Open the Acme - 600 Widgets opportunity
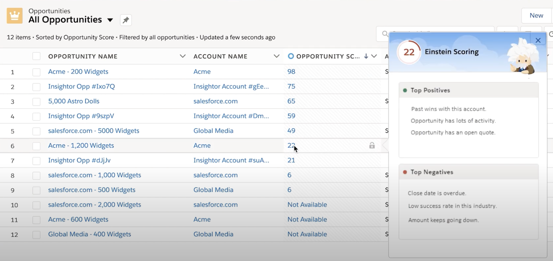Image resolution: width=553 pixels, height=261 pixels. pos(78,219)
